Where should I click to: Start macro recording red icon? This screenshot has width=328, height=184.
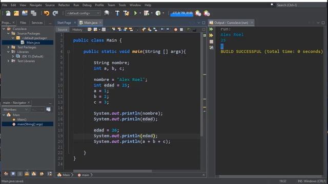(176, 30)
